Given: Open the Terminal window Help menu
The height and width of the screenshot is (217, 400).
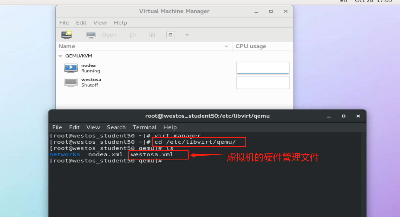Looking at the screenshot, I should (x=170, y=127).
